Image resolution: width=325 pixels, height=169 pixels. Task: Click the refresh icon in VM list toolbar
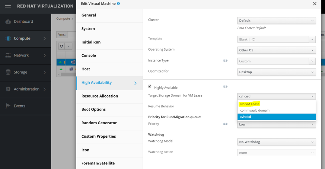click(x=61, y=46)
